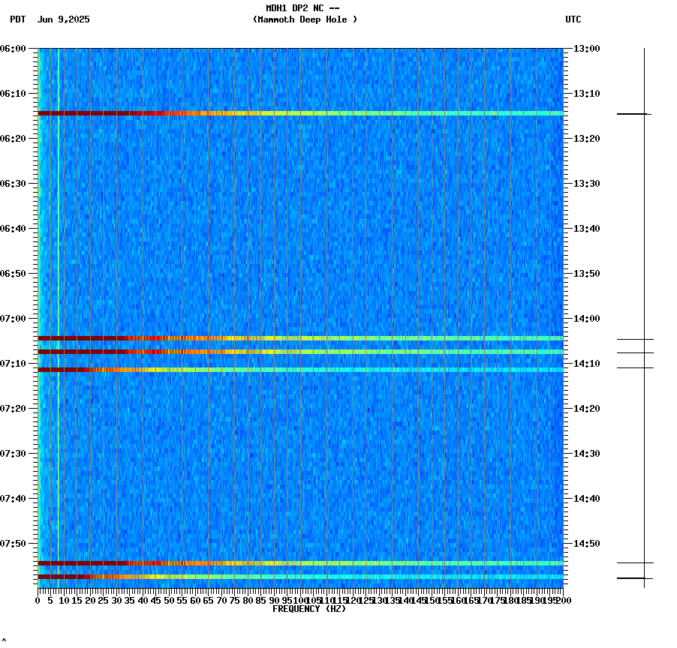This screenshot has height=648, width=677.
Task: Click the seismogram trace in the right margin
Action: coord(644,225)
